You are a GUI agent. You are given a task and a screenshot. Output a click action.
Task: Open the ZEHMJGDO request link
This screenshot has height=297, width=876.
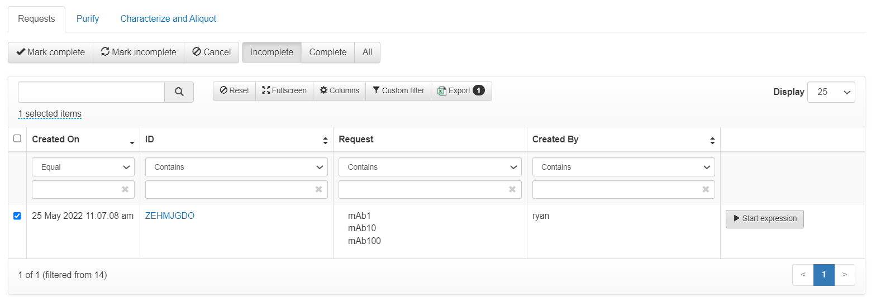pyautogui.click(x=169, y=216)
